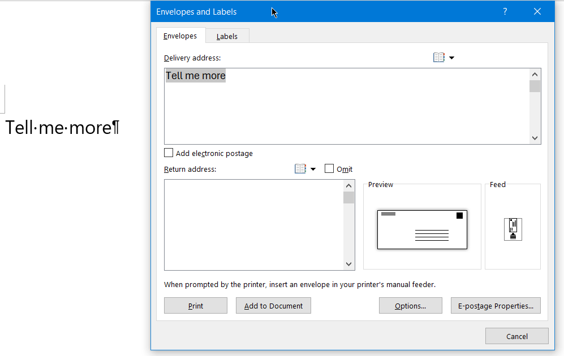
Task: Click Return address scrollbar up arrow
Action: coord(348,186)
